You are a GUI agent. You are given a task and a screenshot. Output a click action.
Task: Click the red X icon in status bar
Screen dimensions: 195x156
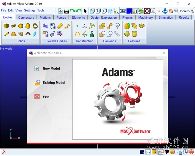pos(3,152)
